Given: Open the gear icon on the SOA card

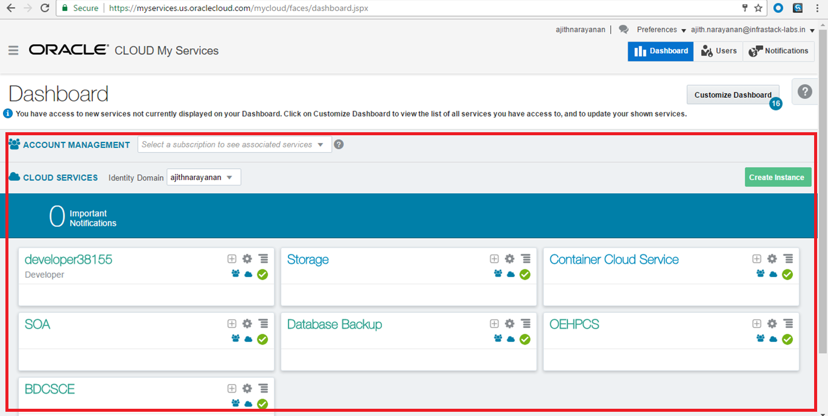Looking at the screenshot, I should (247, 324).
